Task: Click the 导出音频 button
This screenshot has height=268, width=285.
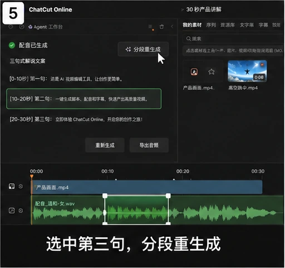Action: [149, 145]
